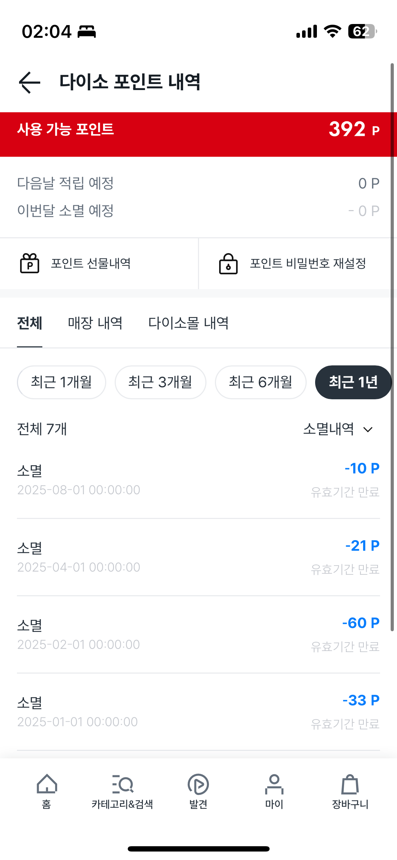Click the chevron next to 소멸내역
Image resolution: width=397 pixels, height=860 pixels.
tap(368, 430)
